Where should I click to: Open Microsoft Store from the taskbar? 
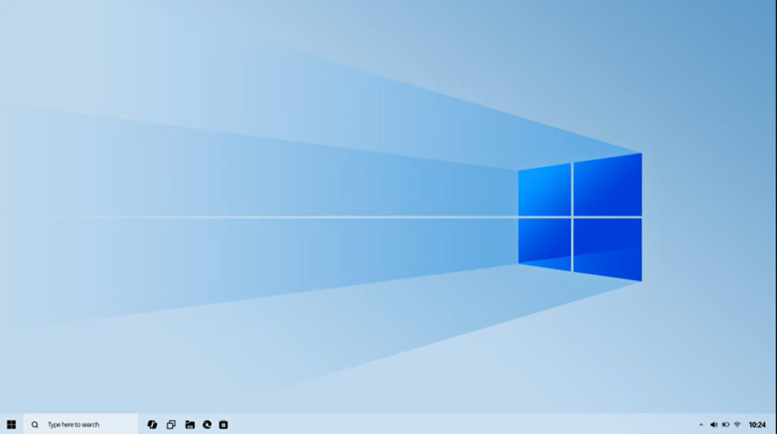coord(224,424)
